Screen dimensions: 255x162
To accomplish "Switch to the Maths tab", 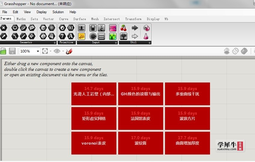I will 21,19.
